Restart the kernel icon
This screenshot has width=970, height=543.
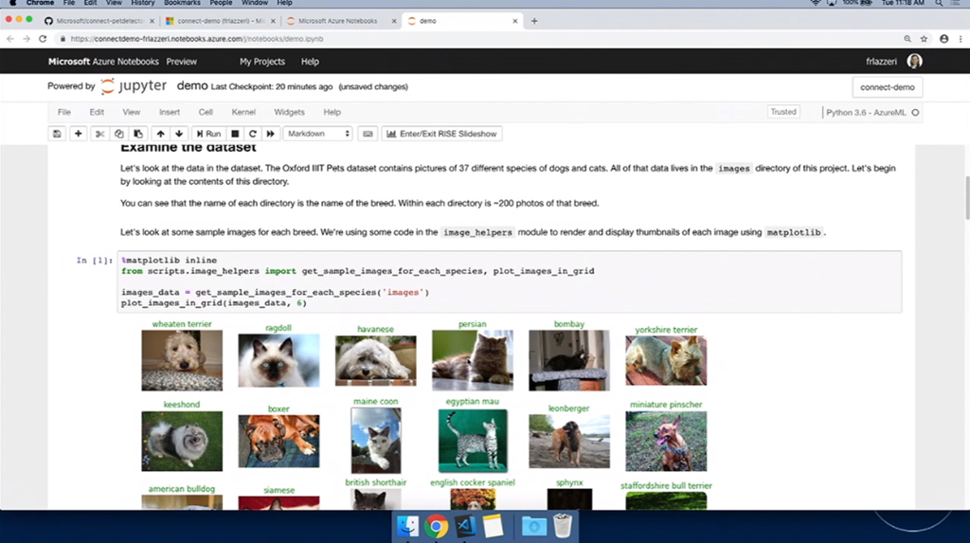pos(252,134)
